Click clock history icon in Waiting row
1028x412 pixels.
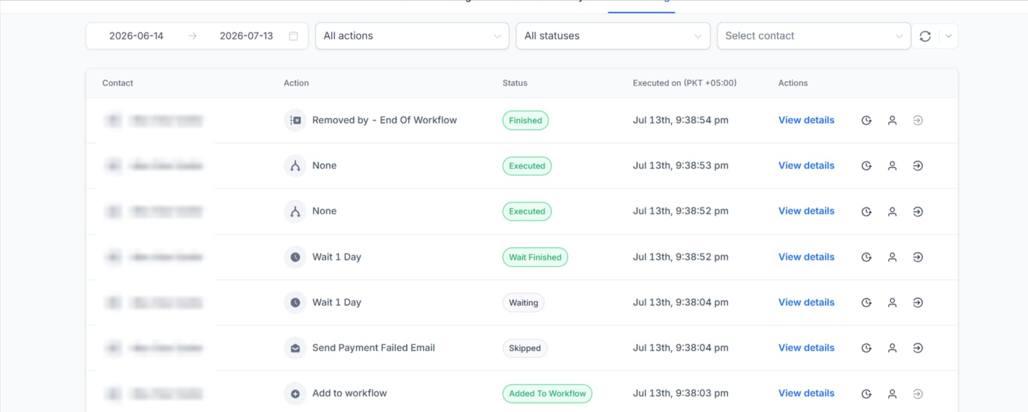pos(866,303)
